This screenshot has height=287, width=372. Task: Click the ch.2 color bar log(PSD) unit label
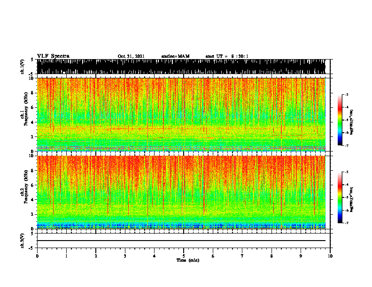352,199
